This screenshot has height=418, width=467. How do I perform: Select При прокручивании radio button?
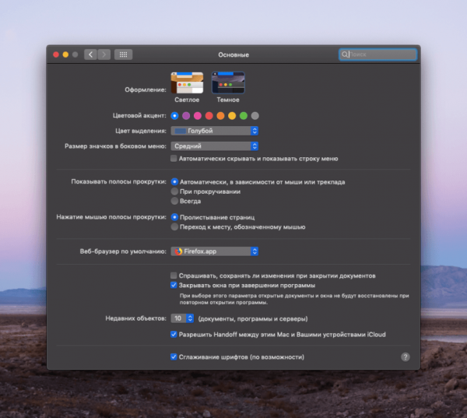(x=175, y=191)
